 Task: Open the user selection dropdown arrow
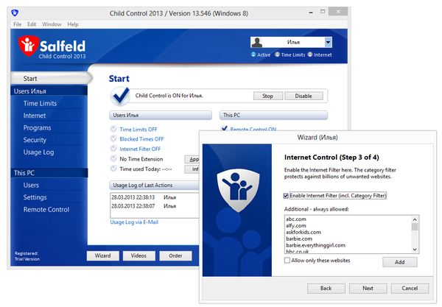328,43
